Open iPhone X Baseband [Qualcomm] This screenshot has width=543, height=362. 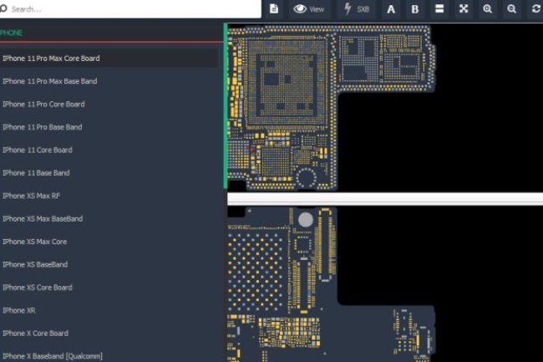(53, 356)
